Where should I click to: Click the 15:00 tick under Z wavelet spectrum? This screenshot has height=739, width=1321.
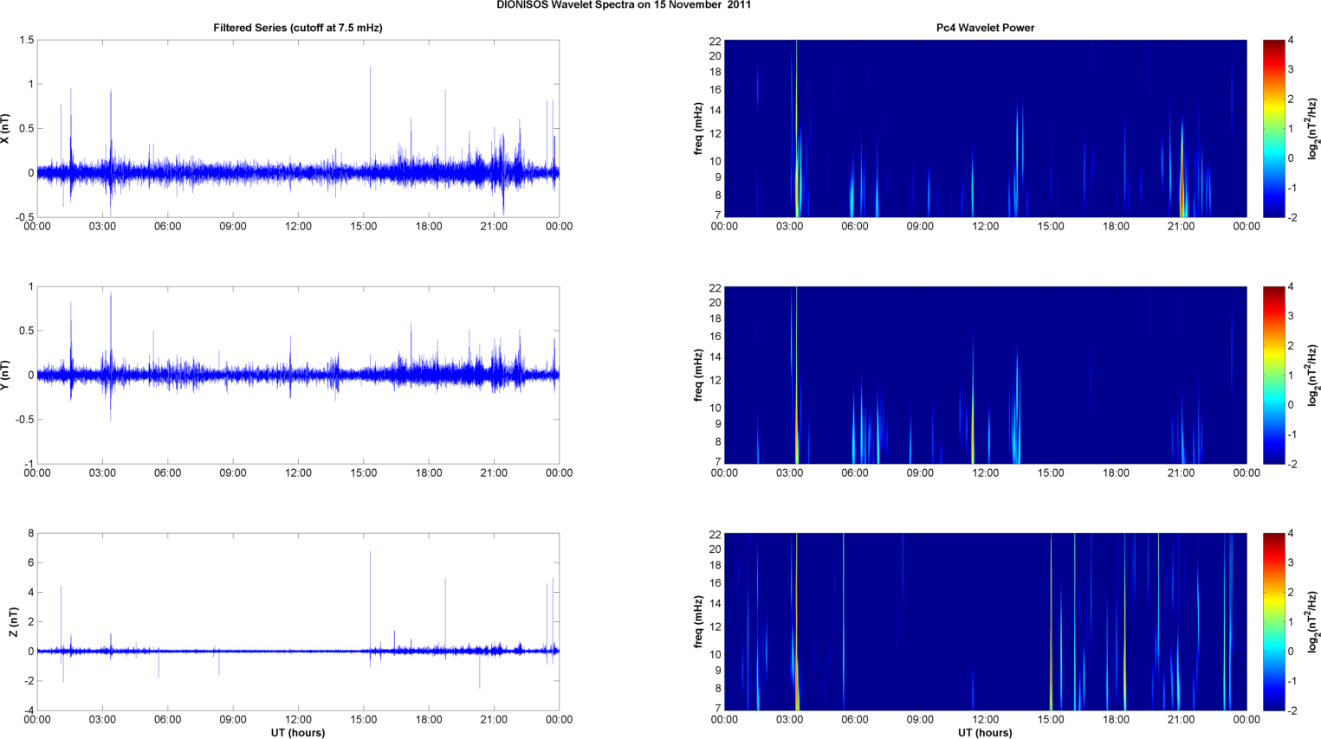click(x=1051, y=720)
